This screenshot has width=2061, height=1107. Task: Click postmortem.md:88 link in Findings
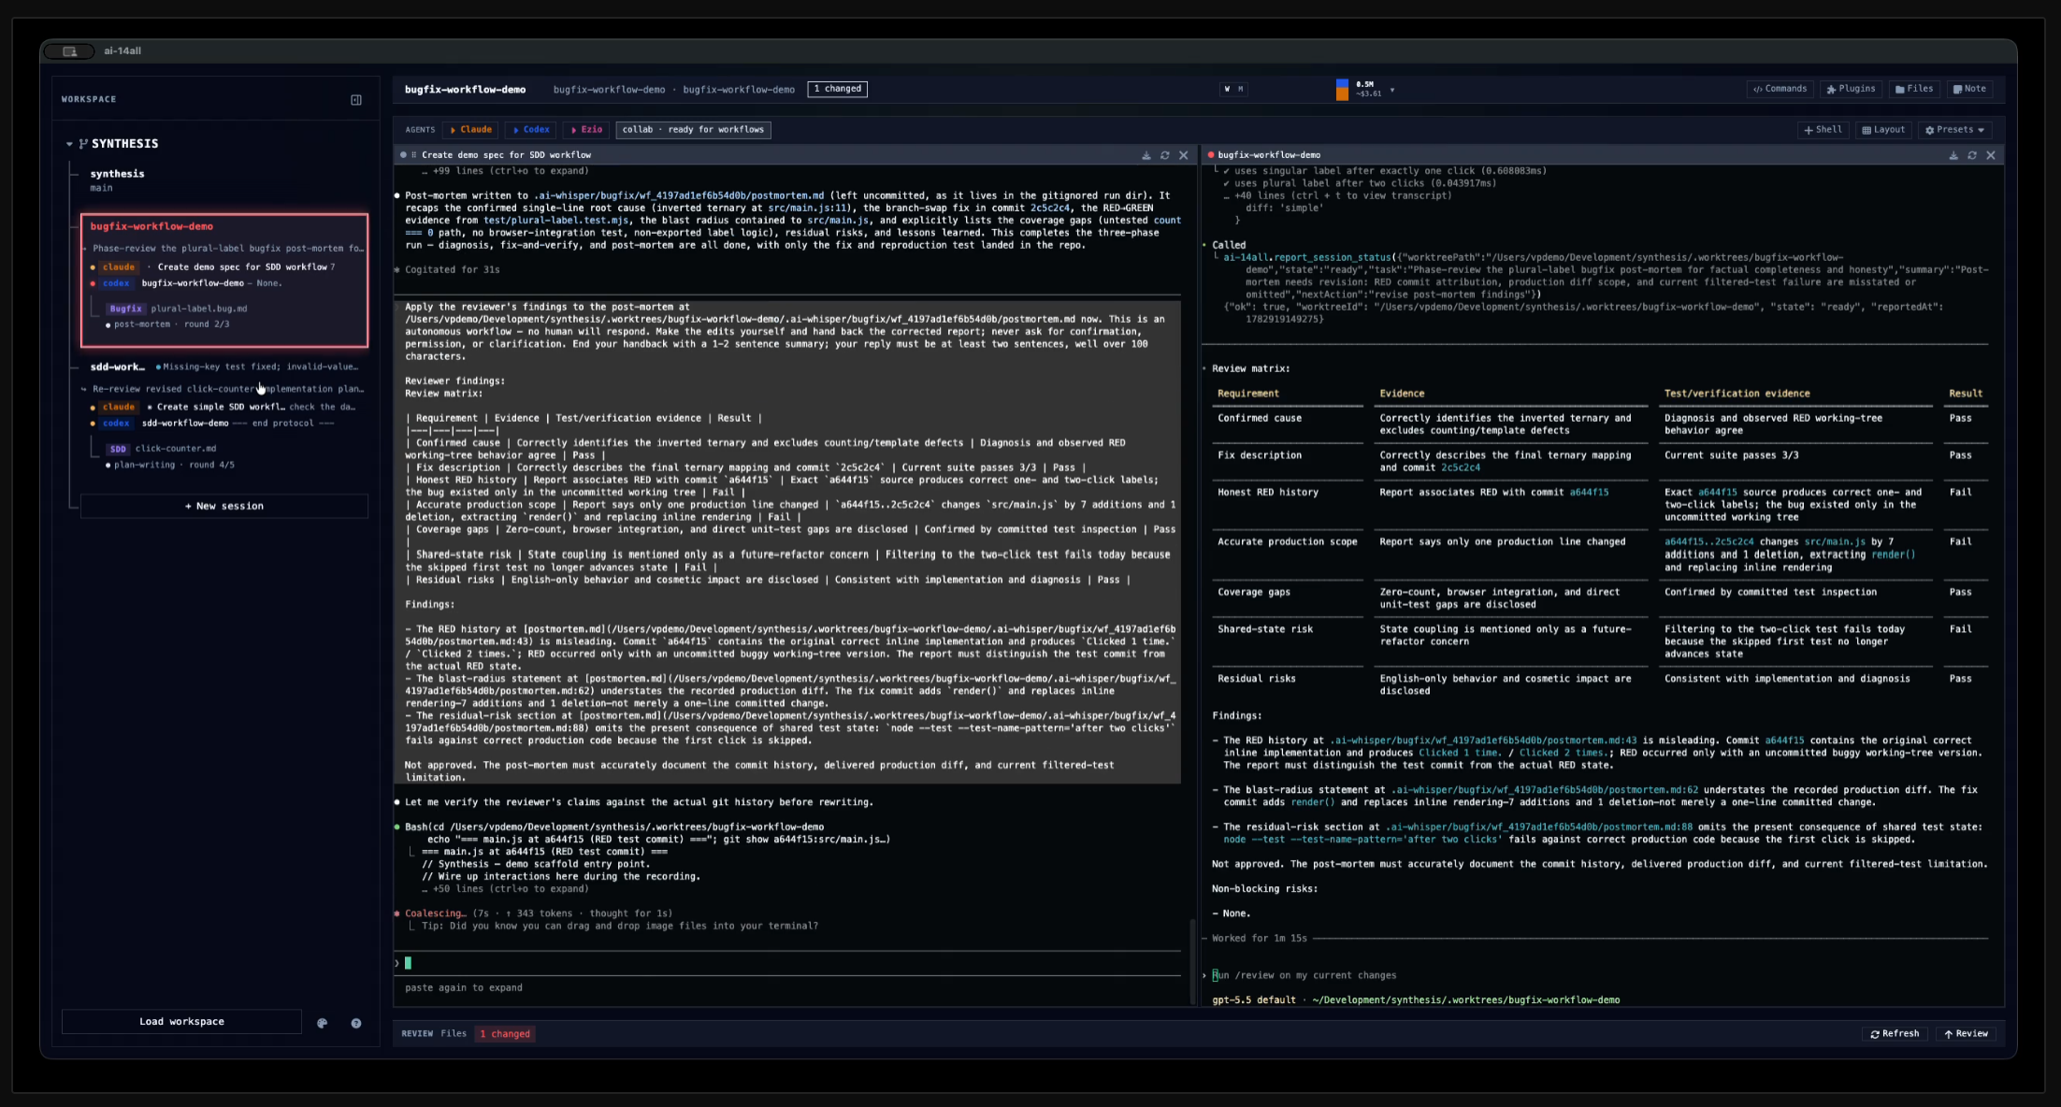(x=1539, y=827)
